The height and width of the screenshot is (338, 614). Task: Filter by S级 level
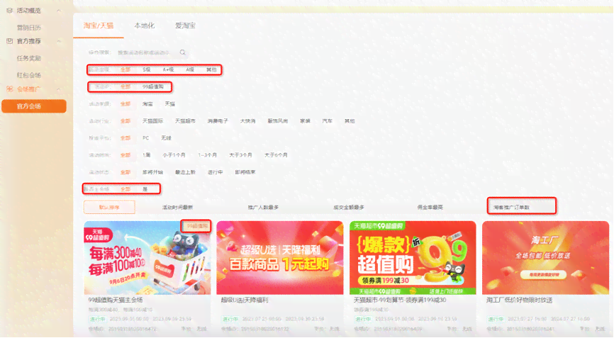coord(147,69)
